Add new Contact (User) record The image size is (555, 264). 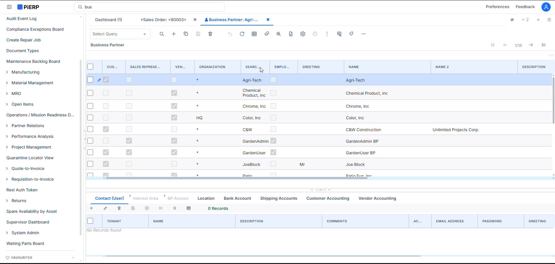click(92, 208)
